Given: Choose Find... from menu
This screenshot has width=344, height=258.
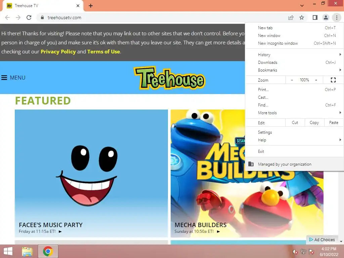Looking at the screenshot, I should 294,105.
